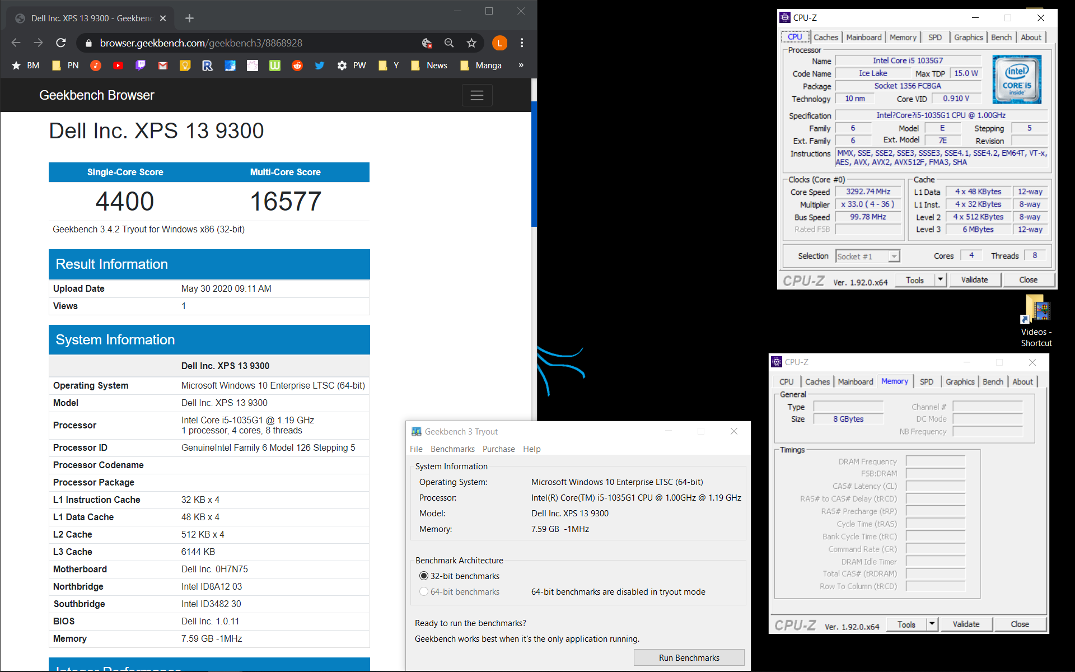
Task: Click the '3292.74 MHz' core speed value
Action: click(868, 192)
